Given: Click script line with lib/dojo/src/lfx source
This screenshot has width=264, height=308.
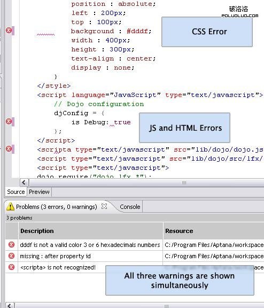Looking at the screenshot, I should (x=150, y=159).
